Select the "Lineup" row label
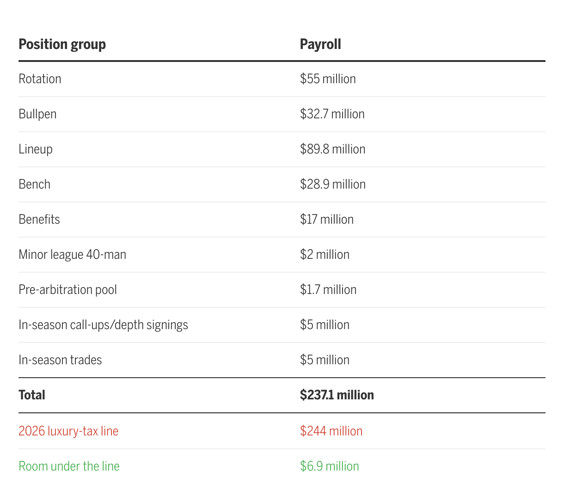 36,149
